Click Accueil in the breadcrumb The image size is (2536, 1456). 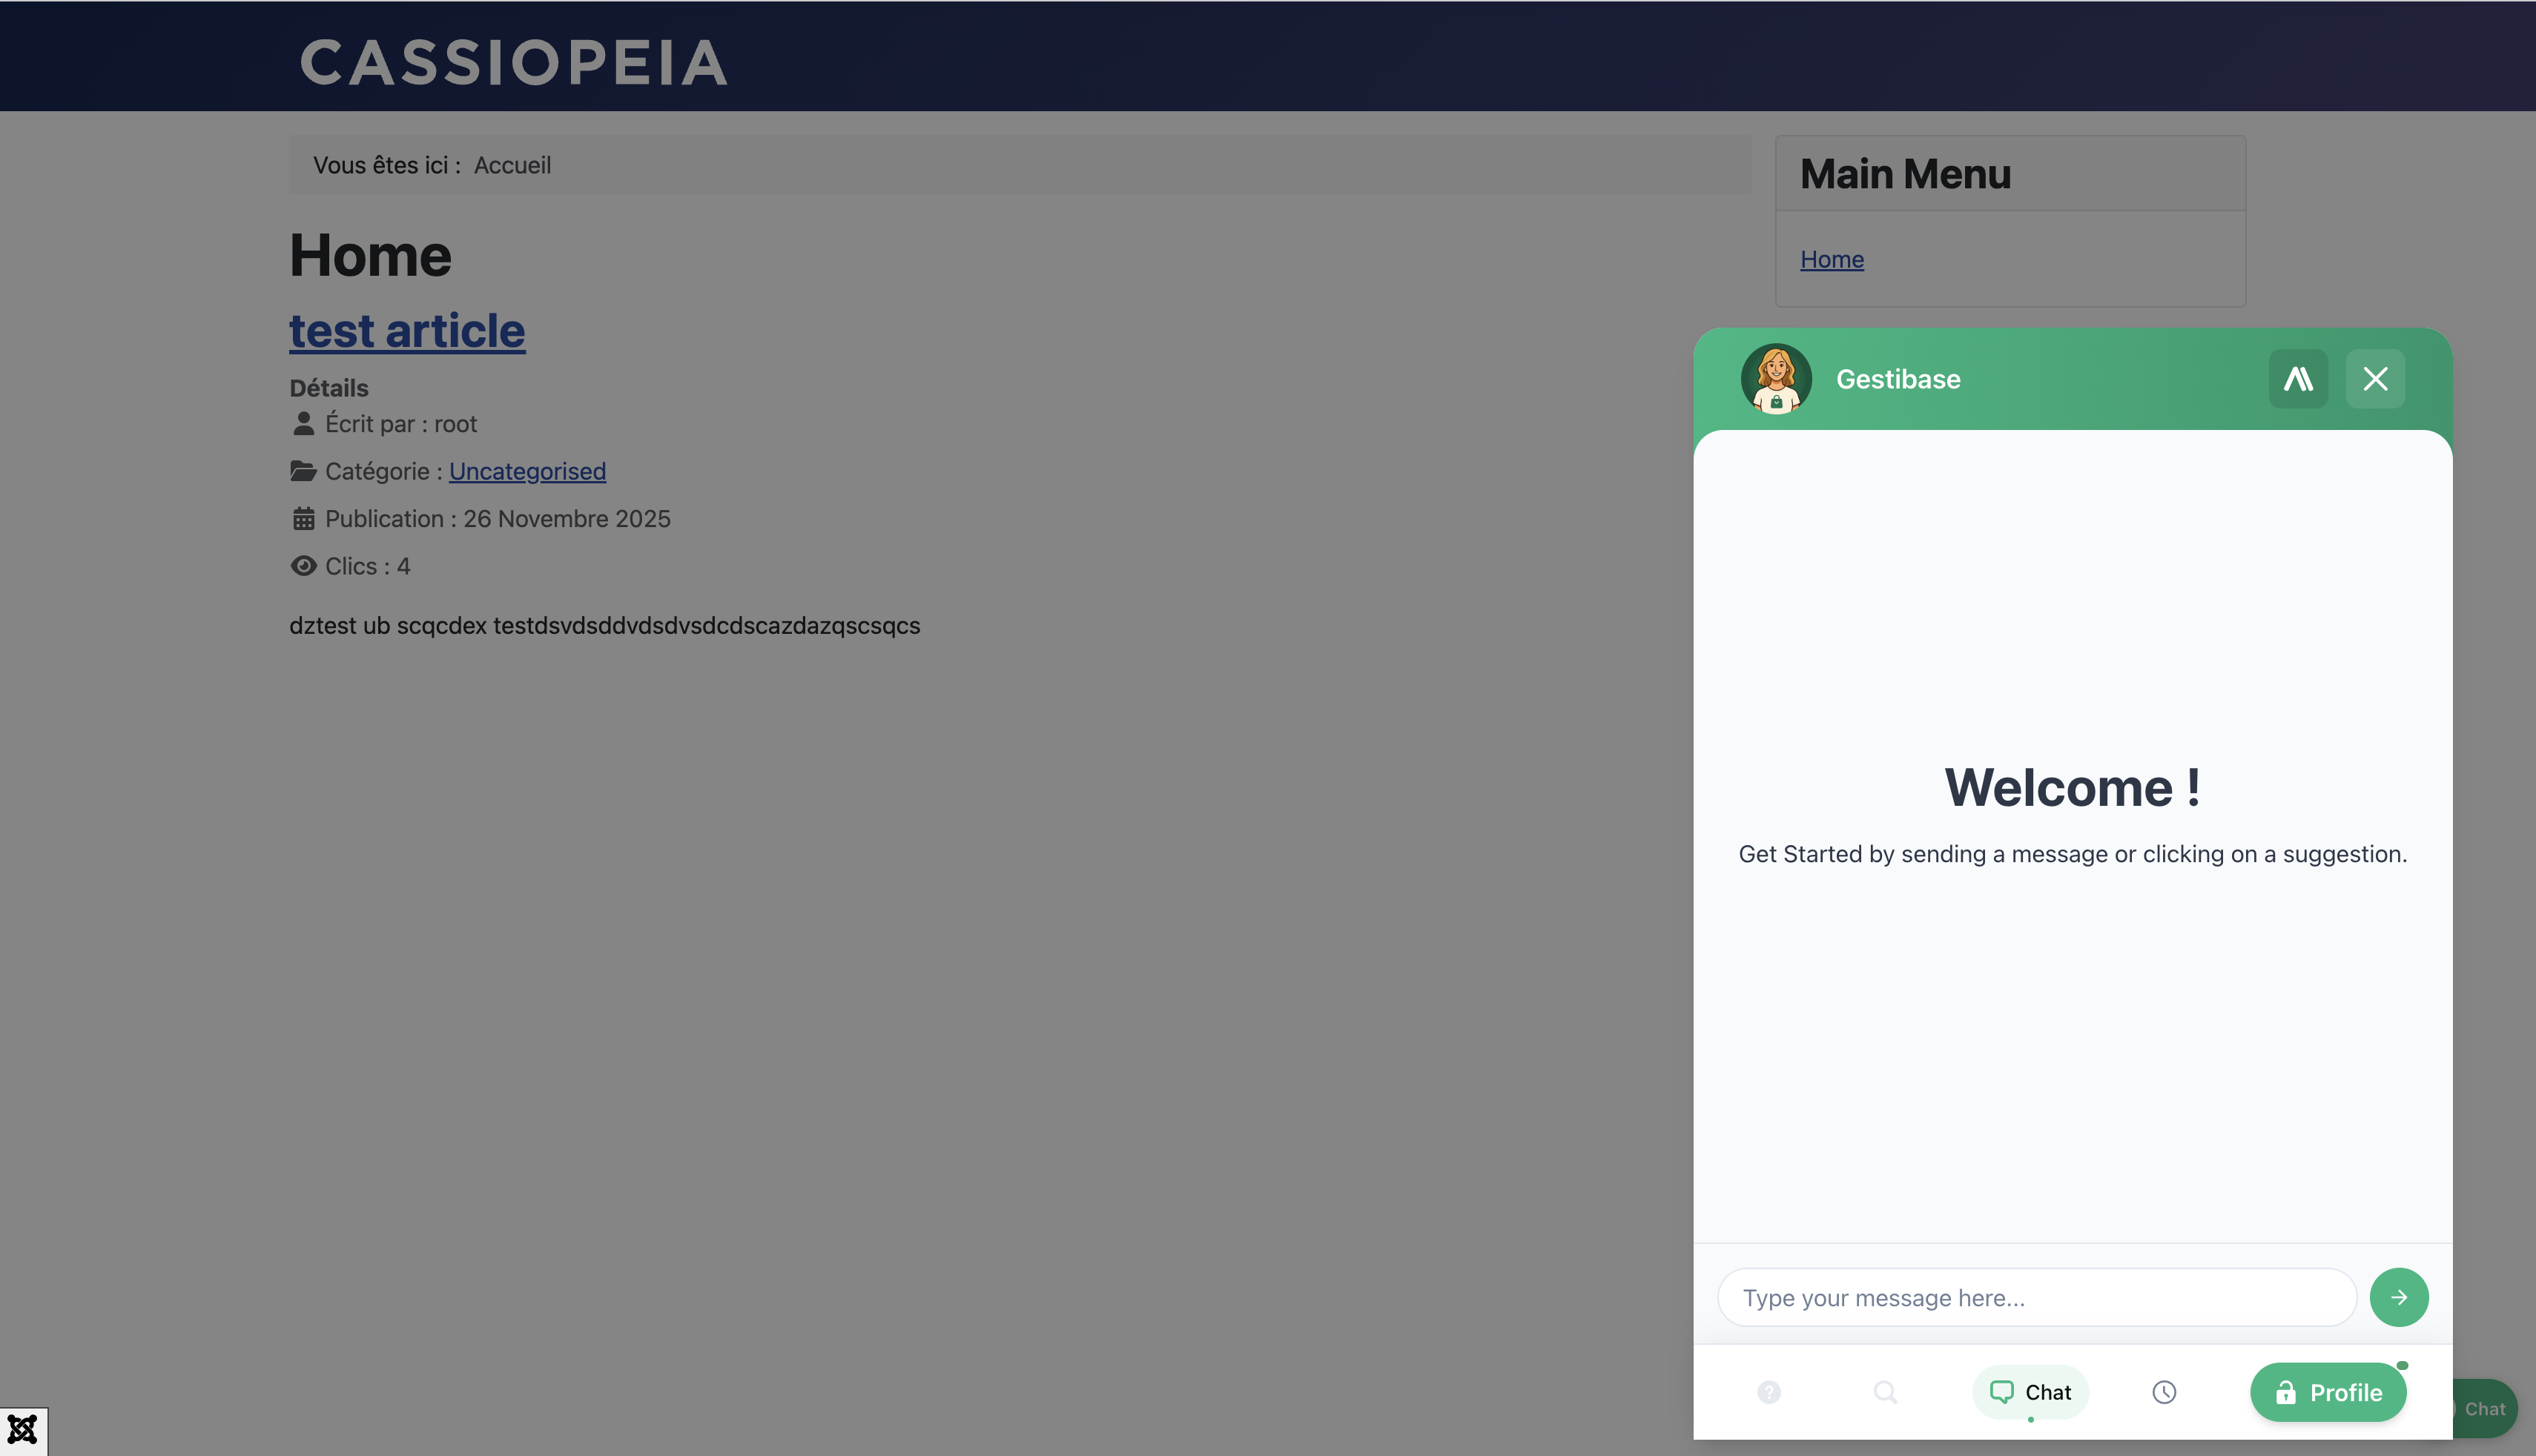pos(512,165)
